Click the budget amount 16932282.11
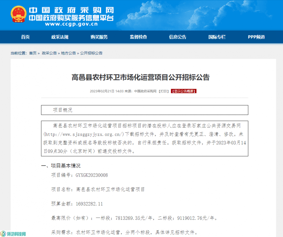This screenshot has height=237, width=283. [89, 204]
